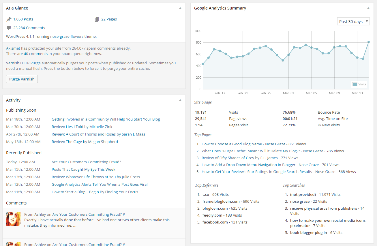Click the last data point on Visits chart
This screenshot has width=377, height=246.
[x=368, y=42]
